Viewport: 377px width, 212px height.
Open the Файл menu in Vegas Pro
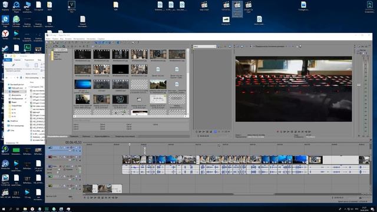48,39
